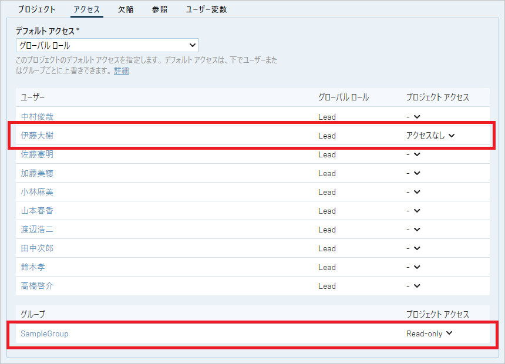The width and height of the screenshot is (505, 364).
Task: Open access dropdown for 高橋啓介
Action: 413,286
